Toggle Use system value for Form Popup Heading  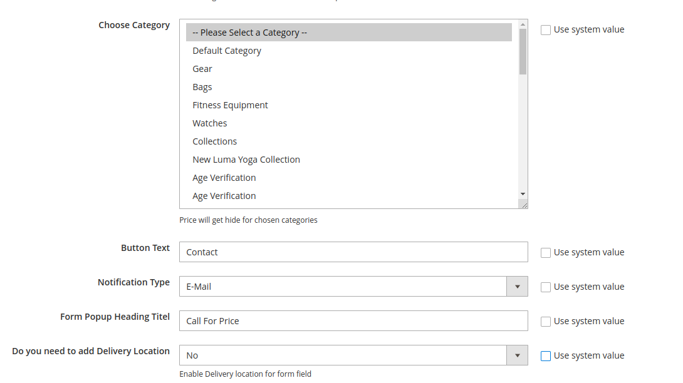546,322
